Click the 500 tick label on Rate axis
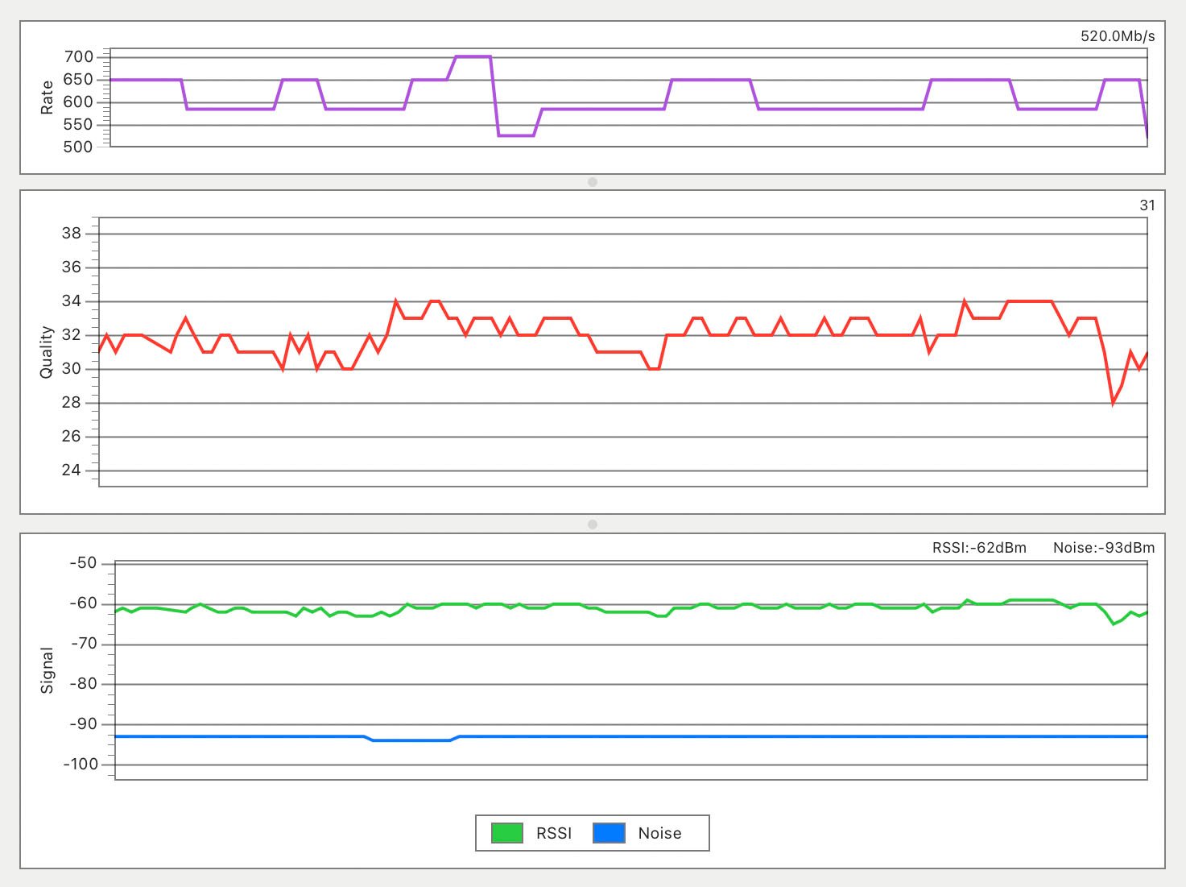 (x=78, y=147)
